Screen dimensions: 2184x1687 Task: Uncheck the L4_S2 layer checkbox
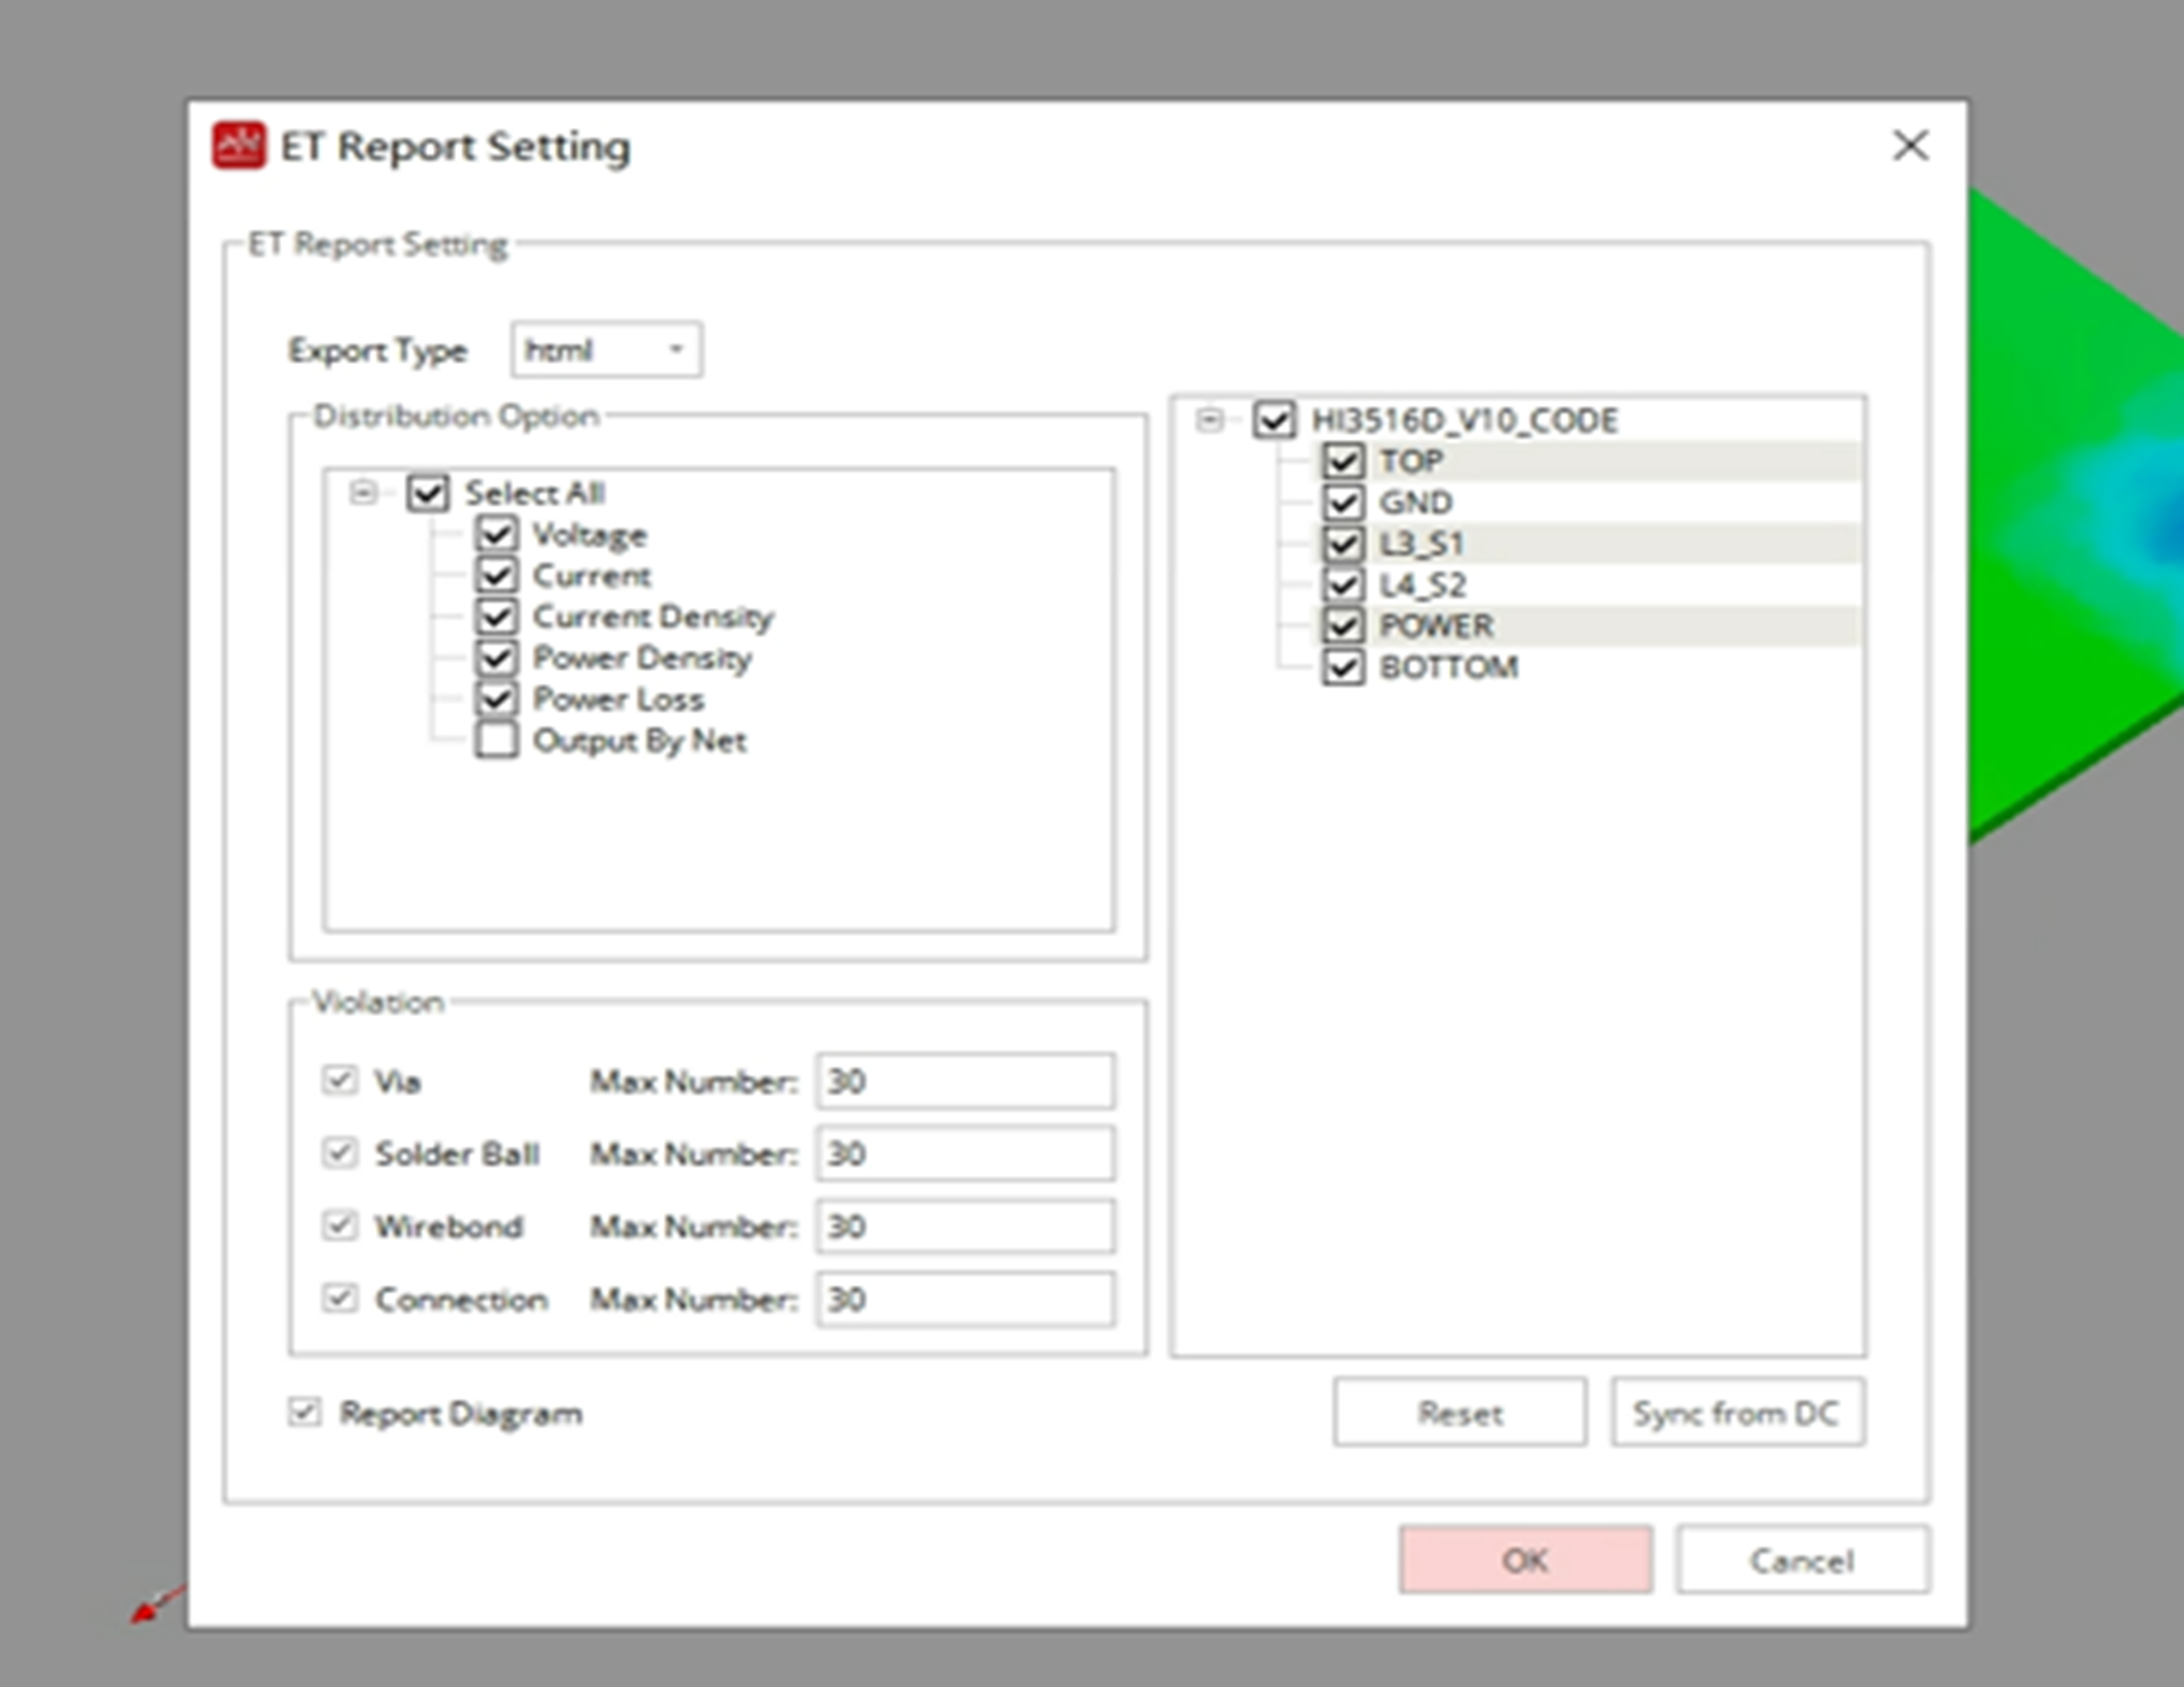click(1343, 584)
